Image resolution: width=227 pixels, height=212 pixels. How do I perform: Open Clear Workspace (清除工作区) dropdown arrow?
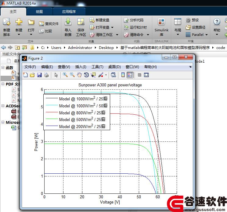pyautogui.click(x=117, y=35)
